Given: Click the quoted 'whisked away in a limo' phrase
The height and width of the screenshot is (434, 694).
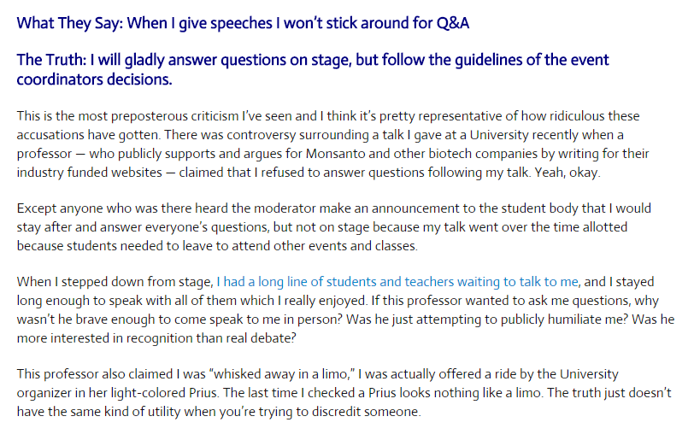Looking at the screenshot, I should [x=285, y=374].
